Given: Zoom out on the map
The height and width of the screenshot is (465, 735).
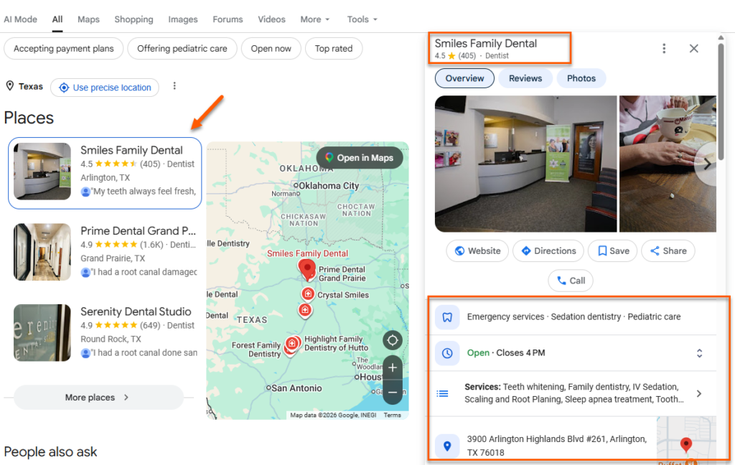Looking at the screenshot, I should click(393, 393).
